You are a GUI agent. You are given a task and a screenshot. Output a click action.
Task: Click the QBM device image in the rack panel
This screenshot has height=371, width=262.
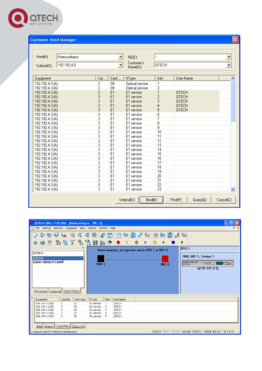click(x=208, y=263)
